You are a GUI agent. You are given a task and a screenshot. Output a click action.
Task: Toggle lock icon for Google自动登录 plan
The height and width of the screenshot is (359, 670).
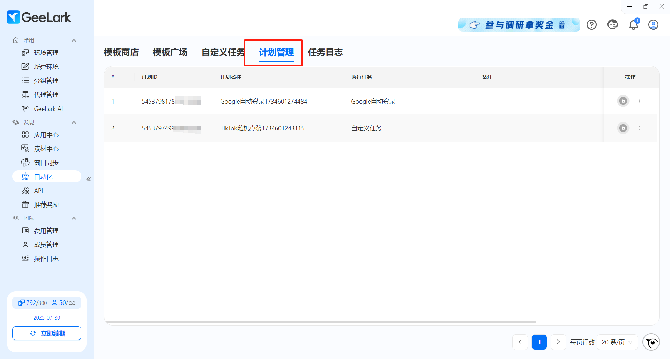click(x=623, y=101)
